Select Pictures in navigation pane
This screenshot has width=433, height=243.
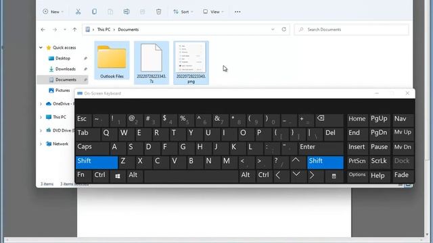click(x=62, y=90)
